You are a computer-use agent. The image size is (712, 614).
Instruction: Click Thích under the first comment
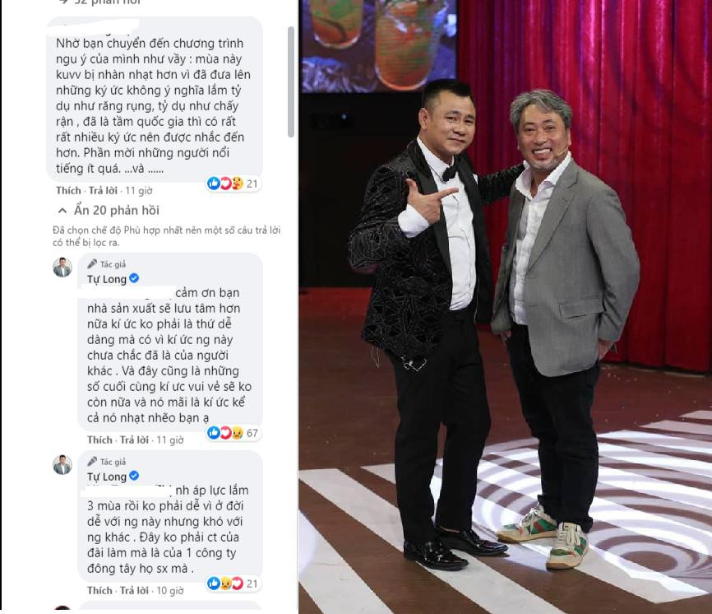coord(68,190)
